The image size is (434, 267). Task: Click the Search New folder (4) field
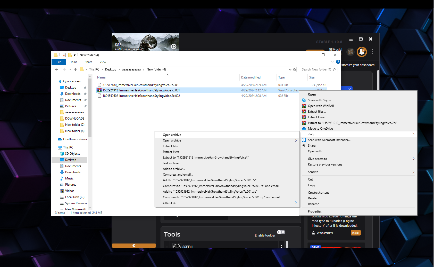click(316, 69)
